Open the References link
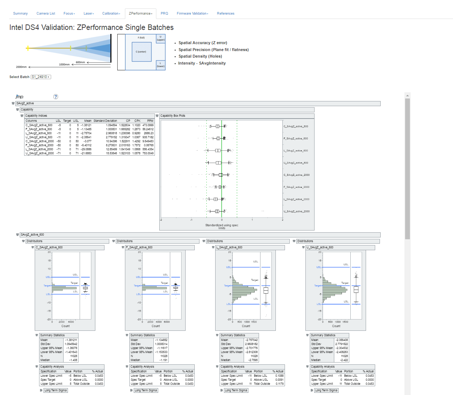Viewport: 453px width, 395px height. point(226,13)
